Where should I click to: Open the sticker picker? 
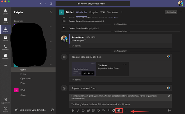(93, 110)
